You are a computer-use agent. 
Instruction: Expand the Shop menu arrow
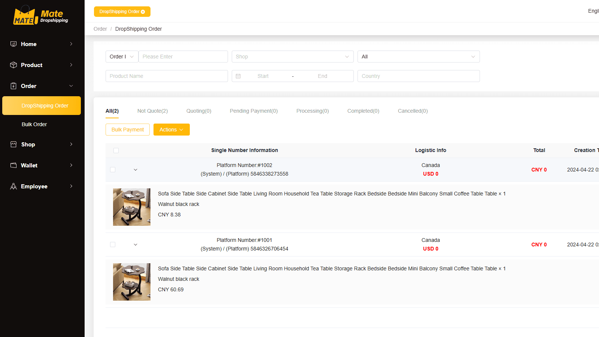coord(71,144)
